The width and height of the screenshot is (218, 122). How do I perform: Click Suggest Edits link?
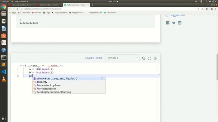(x=177, y=15)
